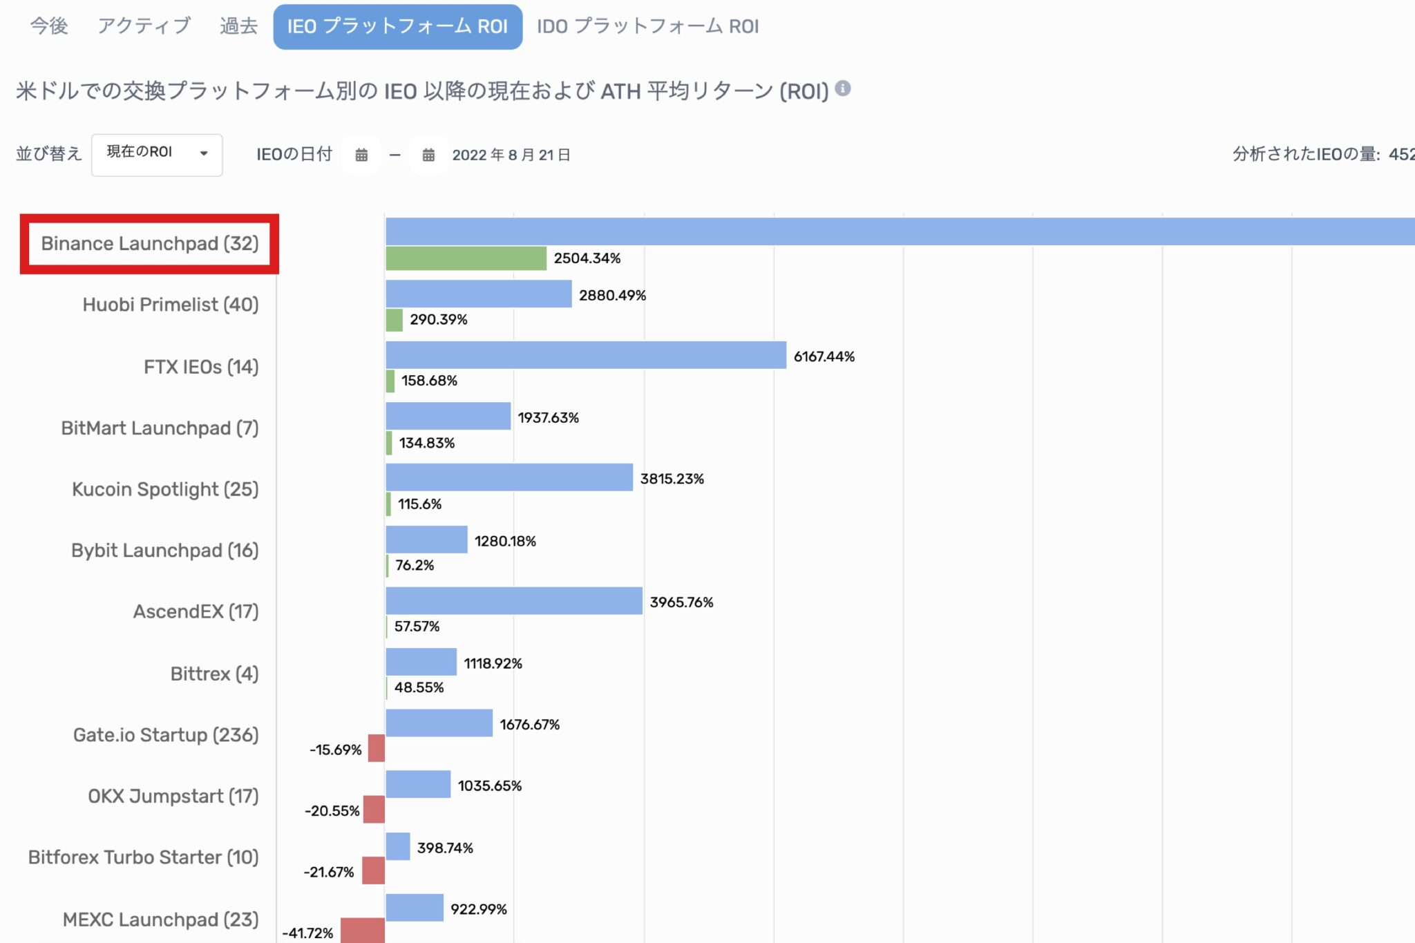Click Gate.io's blue 1676.67% bar

tap(439, 723)
